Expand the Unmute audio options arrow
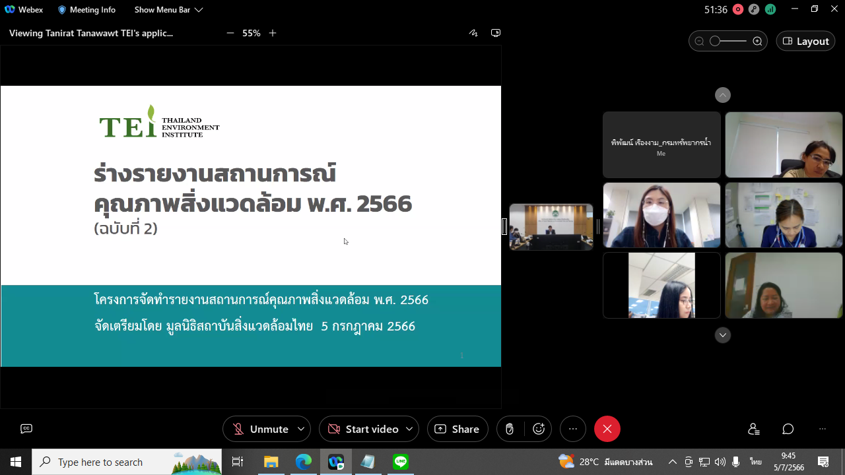Image resolution: width=845 pixels, height=475 pixels. [x=301, y=429]
